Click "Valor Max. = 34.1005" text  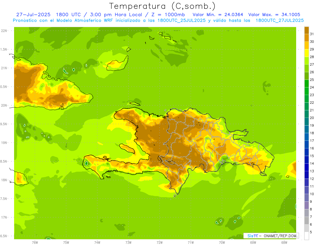pos(274,15)
